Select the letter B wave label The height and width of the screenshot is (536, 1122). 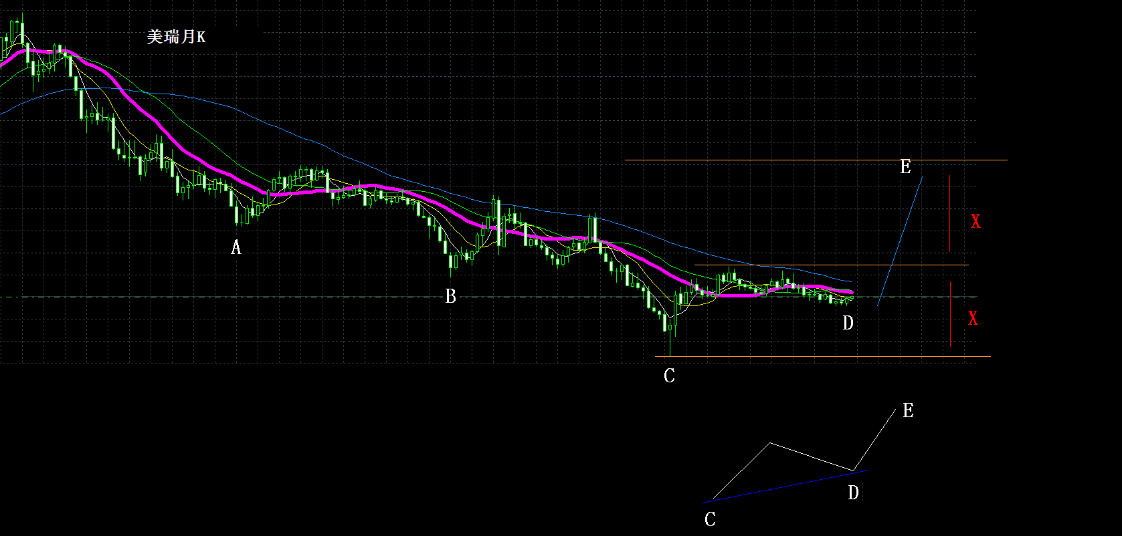[450, 297]
